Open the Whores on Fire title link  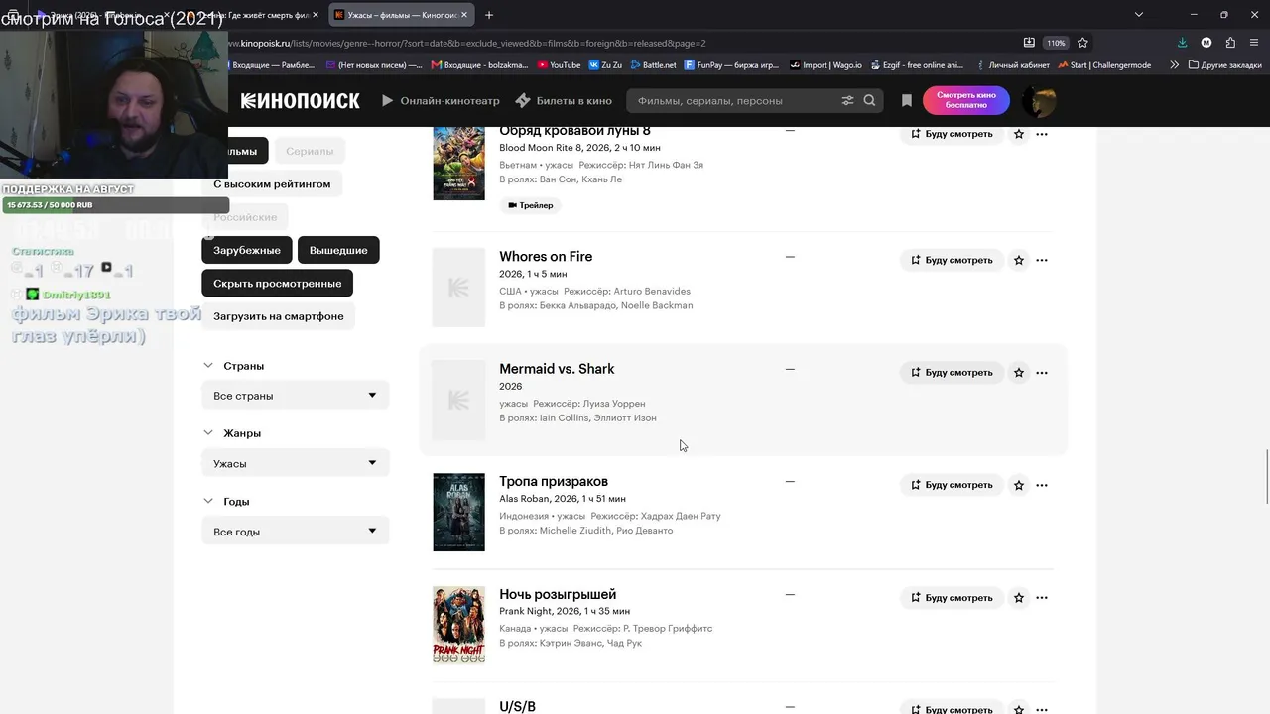[546, 257]
